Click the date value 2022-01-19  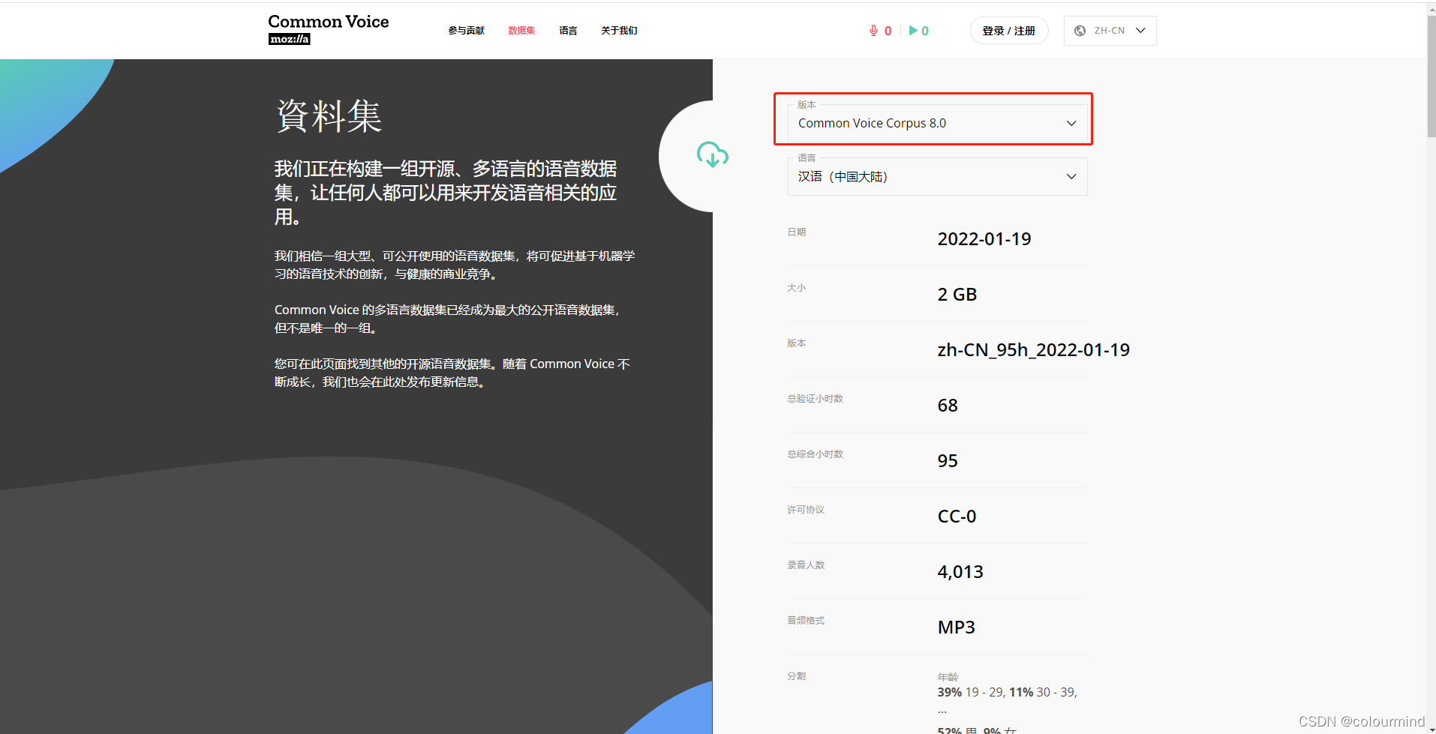point(984,239)
